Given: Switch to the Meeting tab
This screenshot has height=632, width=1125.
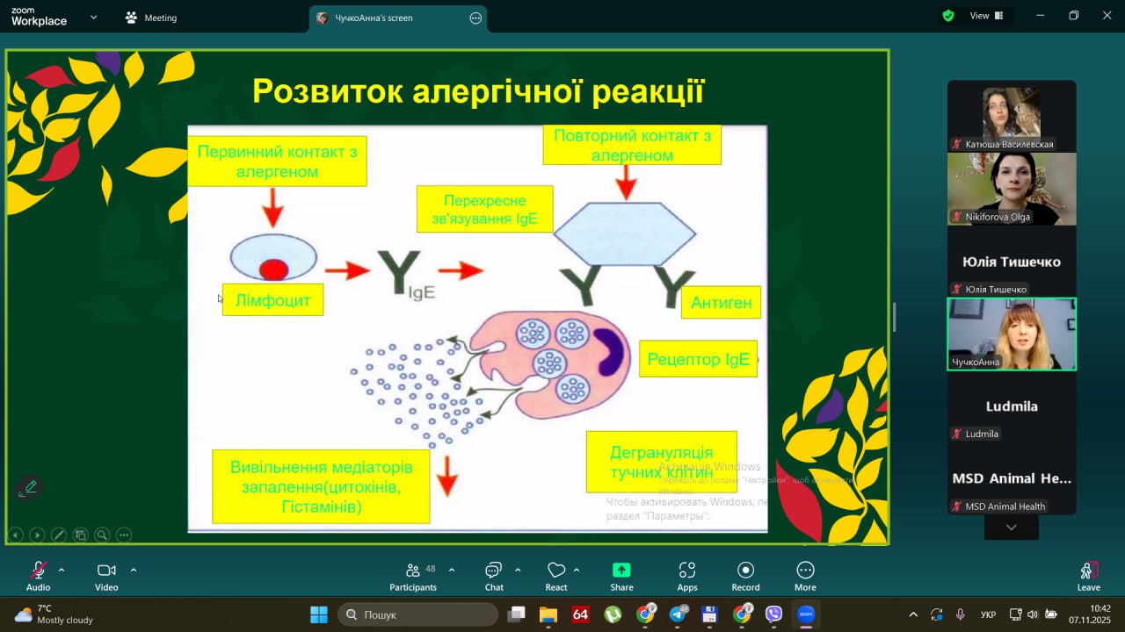Looking at the screenshot, I should pos(151,18).
